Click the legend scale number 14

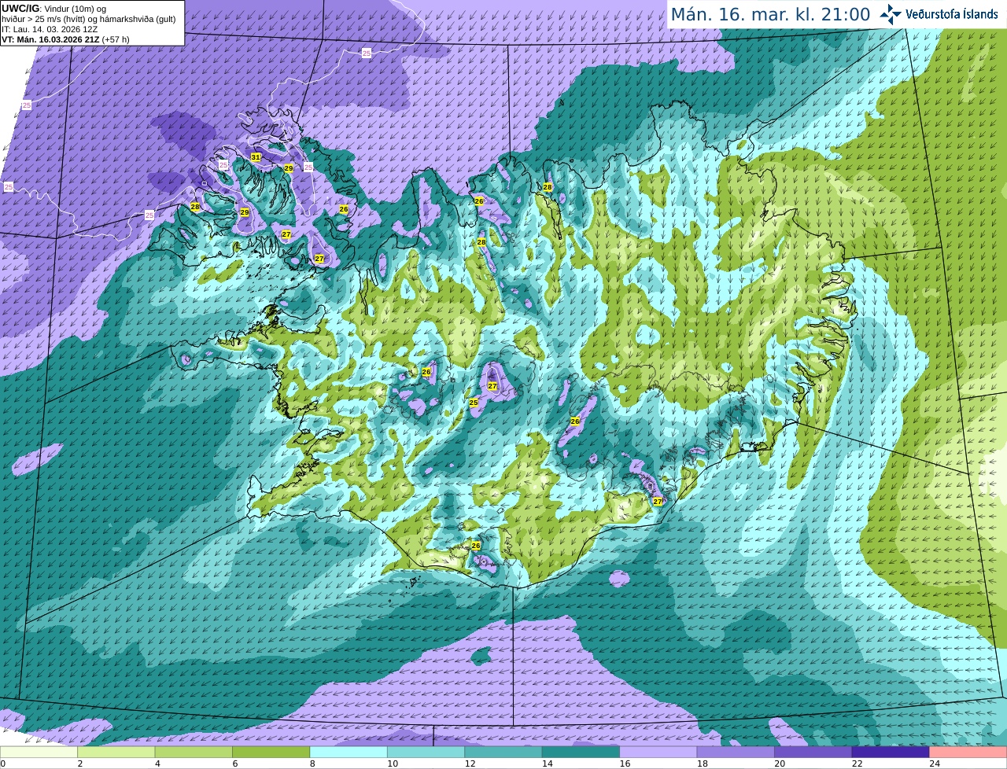(548, 763)
